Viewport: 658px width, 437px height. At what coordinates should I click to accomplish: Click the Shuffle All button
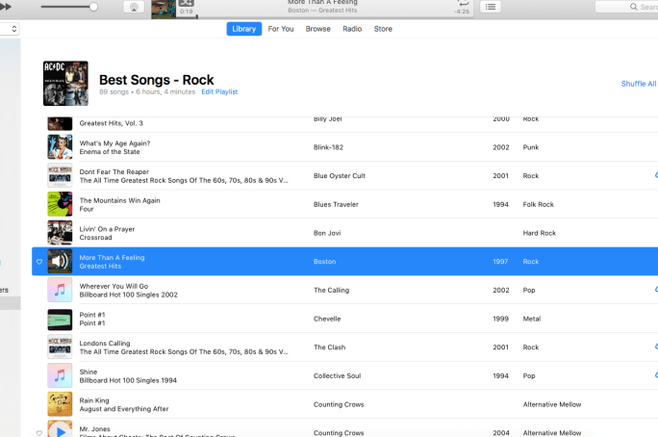click(x=639, y=84)
